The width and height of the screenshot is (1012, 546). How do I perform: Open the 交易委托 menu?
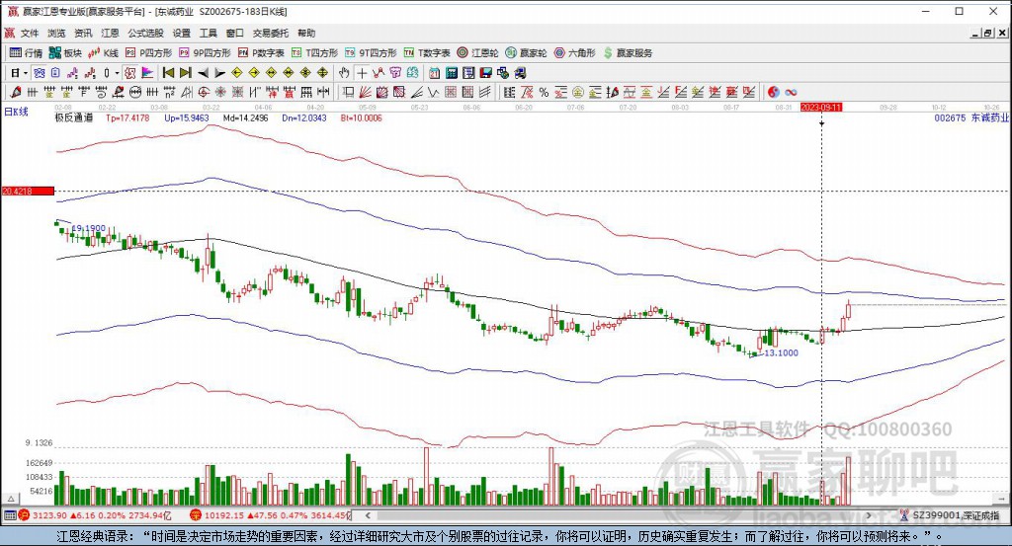271,33
